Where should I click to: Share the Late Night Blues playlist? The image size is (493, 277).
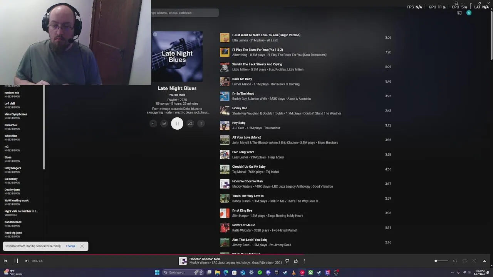click(190, 123)
